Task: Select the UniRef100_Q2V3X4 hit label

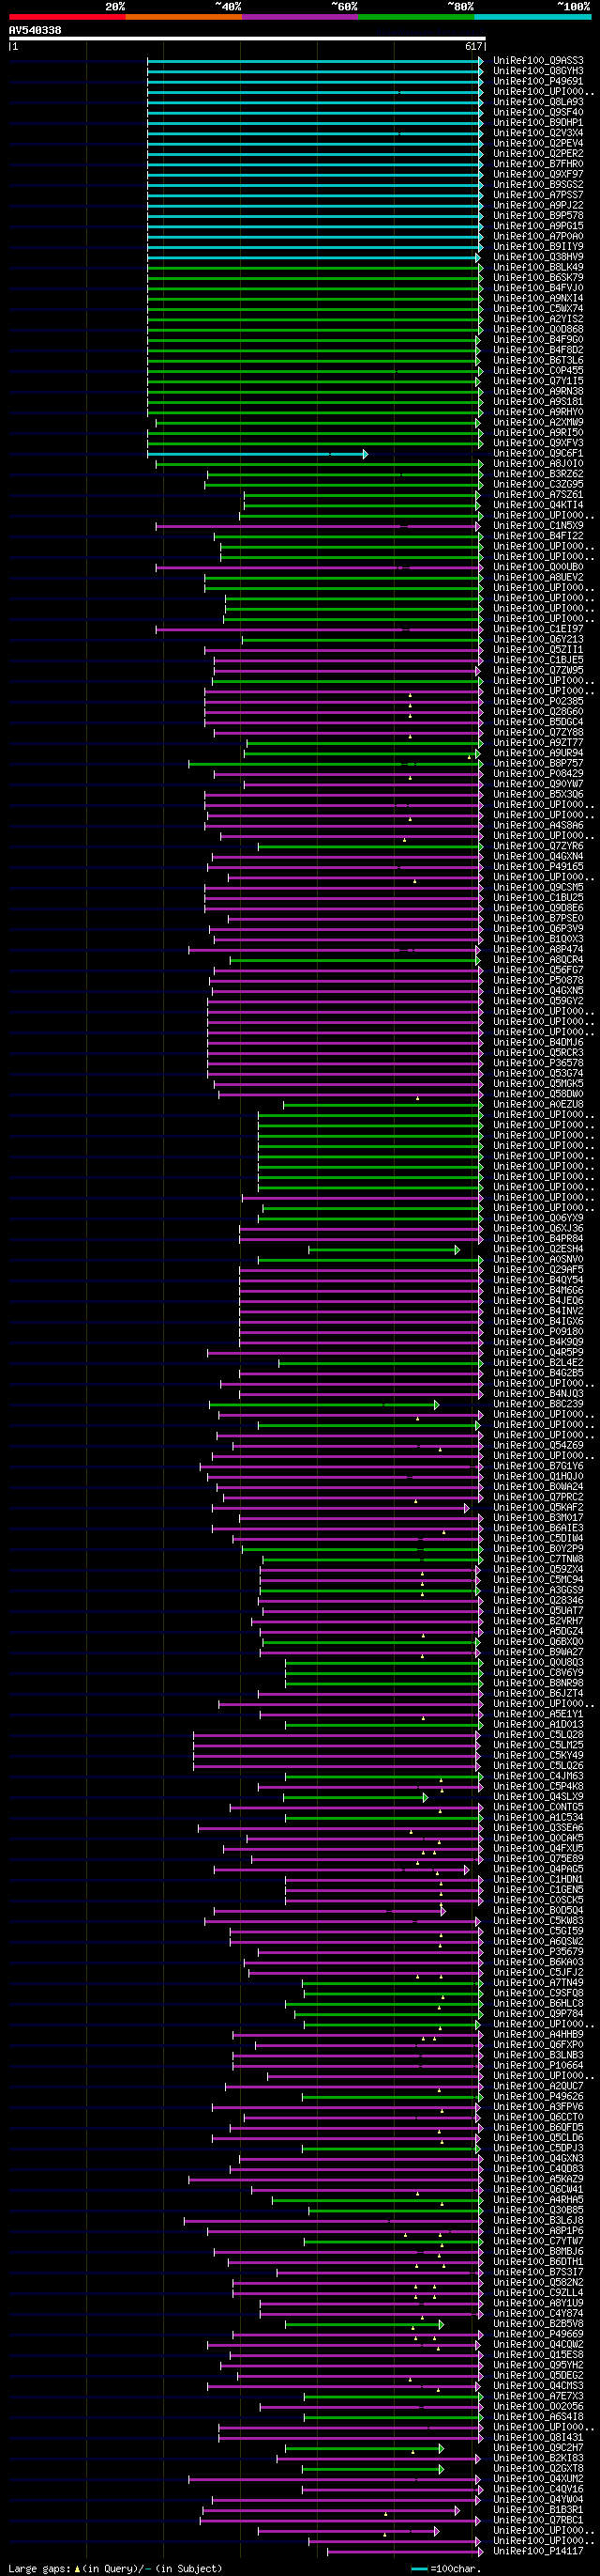Action: point(538,133)
